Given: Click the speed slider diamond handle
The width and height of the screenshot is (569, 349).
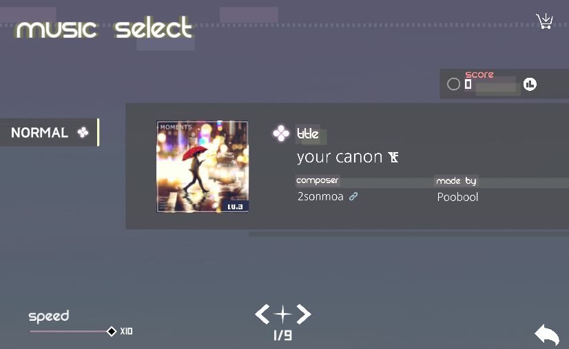Looking at the screenshot, I should (112, 331).
